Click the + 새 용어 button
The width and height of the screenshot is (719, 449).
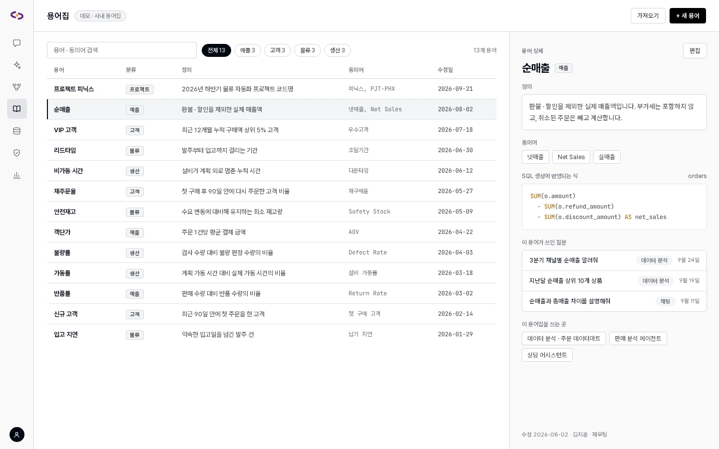tap(688, 15)
